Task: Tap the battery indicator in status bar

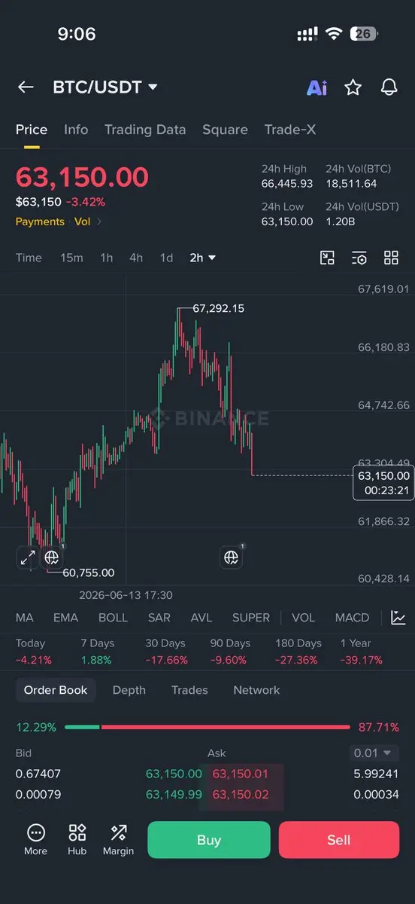Action: coord(365,34)
